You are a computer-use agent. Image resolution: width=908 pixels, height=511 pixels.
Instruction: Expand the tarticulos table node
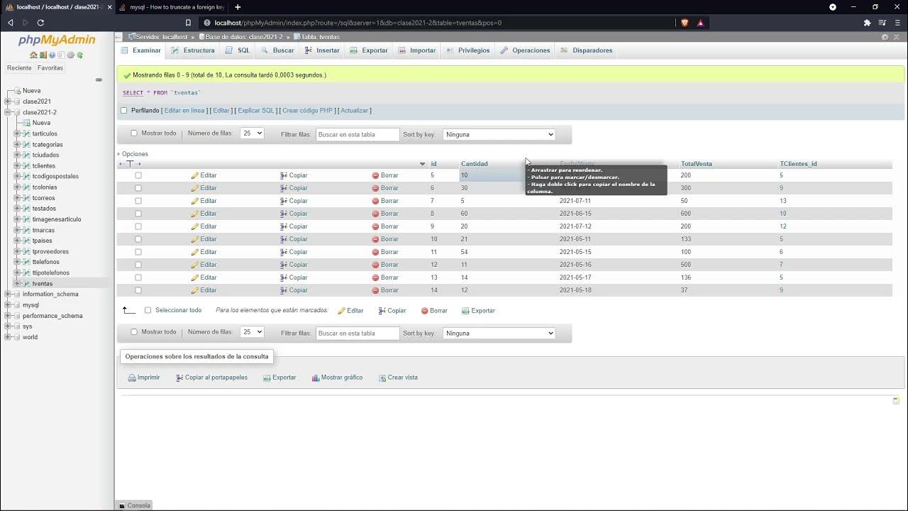(x=17, y=133)
